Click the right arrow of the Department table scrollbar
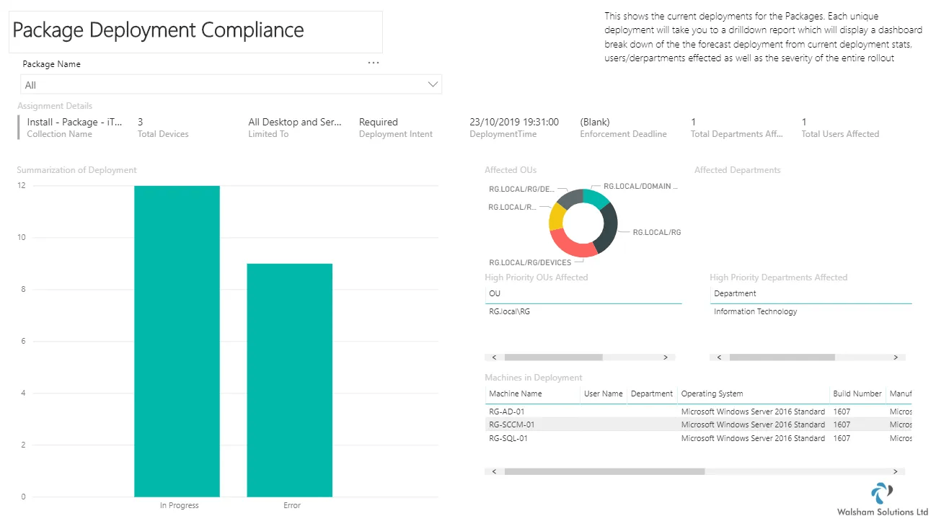This screenshot has height=529, width=936. [x=896, y=357]
